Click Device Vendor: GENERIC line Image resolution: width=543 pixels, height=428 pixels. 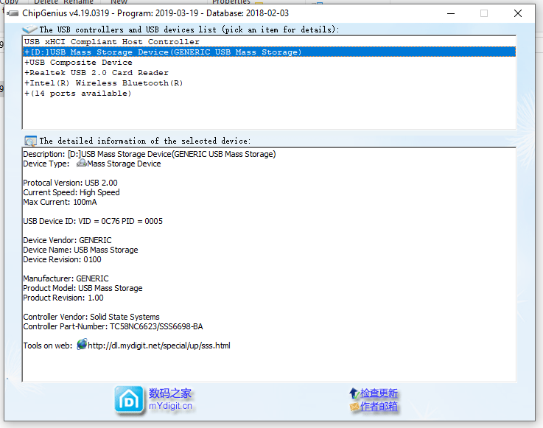tap(67, 240)
